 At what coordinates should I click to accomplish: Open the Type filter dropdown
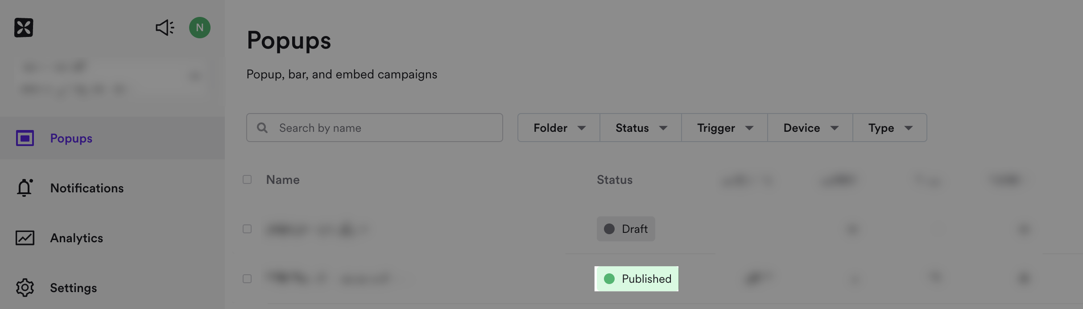[x=890, y=128]
